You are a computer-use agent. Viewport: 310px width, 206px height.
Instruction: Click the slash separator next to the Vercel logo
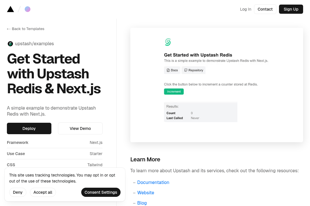19,9
